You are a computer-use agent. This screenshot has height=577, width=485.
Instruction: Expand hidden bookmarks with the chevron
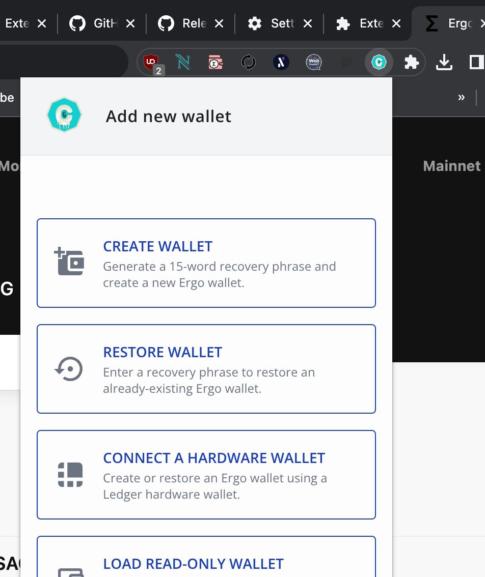pyautogui.click(x=461, y=97)
